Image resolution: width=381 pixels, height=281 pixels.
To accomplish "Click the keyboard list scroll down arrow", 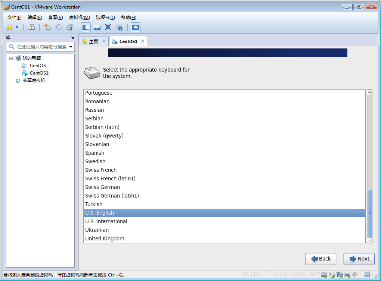I will 369,240.
